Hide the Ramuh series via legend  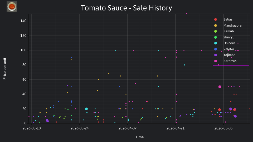point(224,31)
